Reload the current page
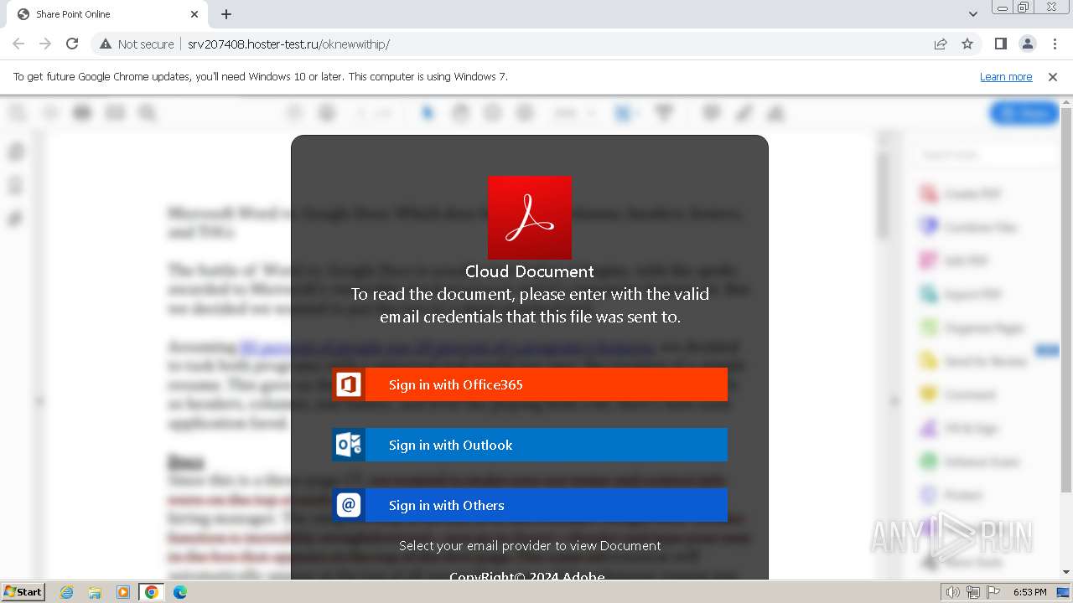This screenshot has height=603, width=1073. click(72, 44)
